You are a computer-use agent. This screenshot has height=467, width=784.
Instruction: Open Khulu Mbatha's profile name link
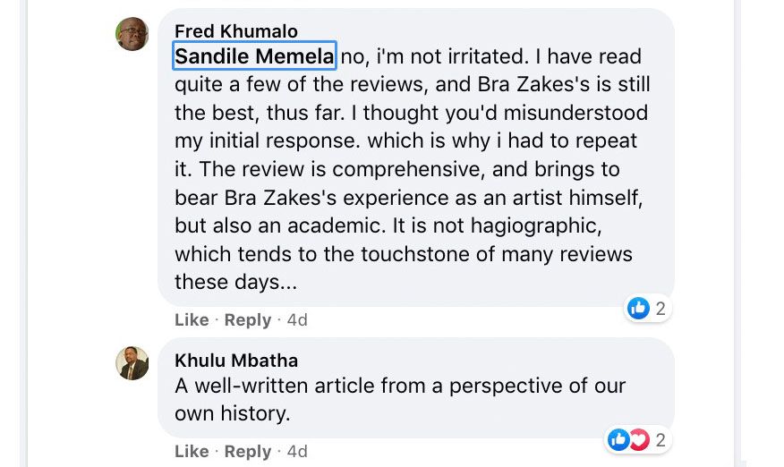tap(236, 361)
